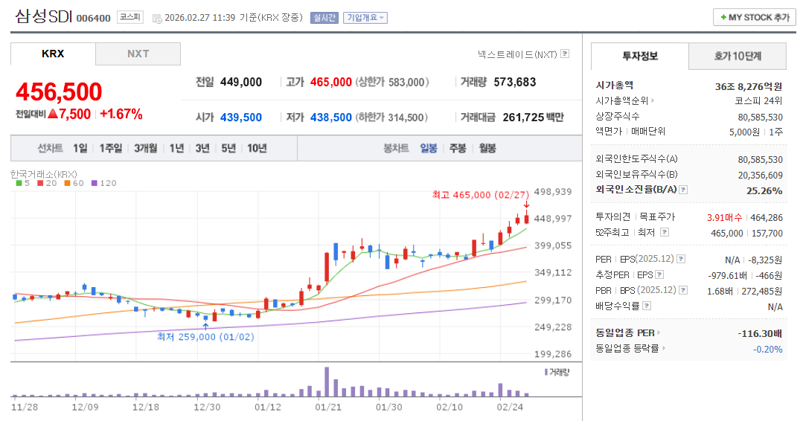Select the 1일 line chart period
The width and height of the screenshot is (803, 421).
point(80,148)
